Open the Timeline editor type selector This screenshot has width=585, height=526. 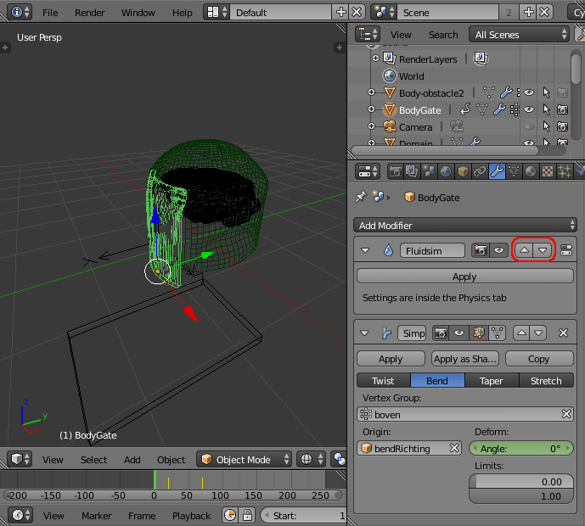pos(20,515)
